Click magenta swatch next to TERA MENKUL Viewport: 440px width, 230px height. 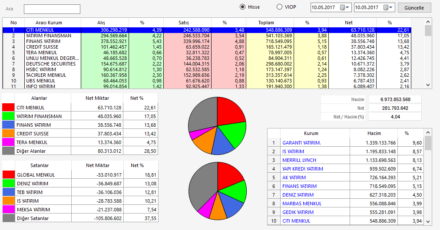pos(8,142)
